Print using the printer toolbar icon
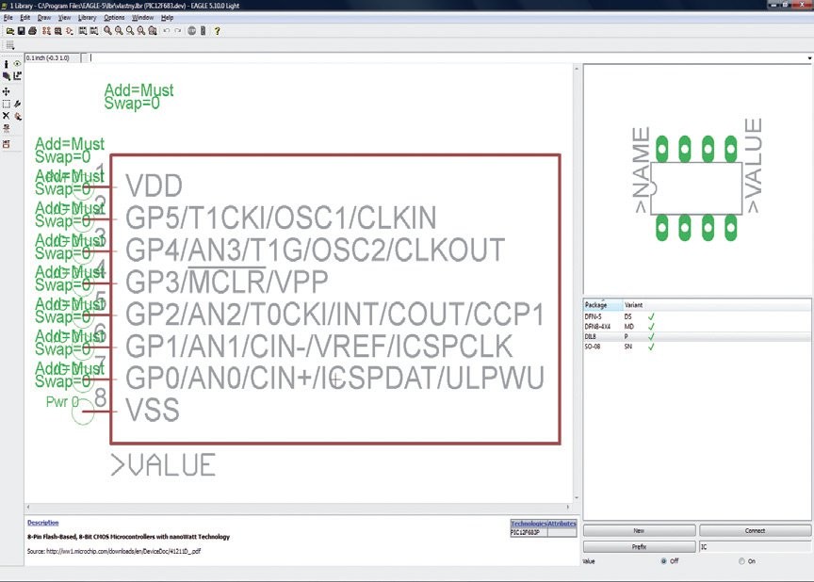The height and width of the screenshot is (582, 814). point(33,31)
